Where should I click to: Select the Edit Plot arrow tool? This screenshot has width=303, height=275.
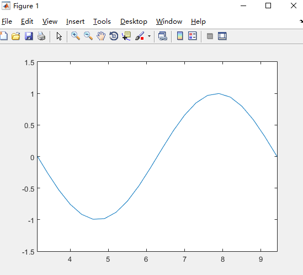pos(59,36)
